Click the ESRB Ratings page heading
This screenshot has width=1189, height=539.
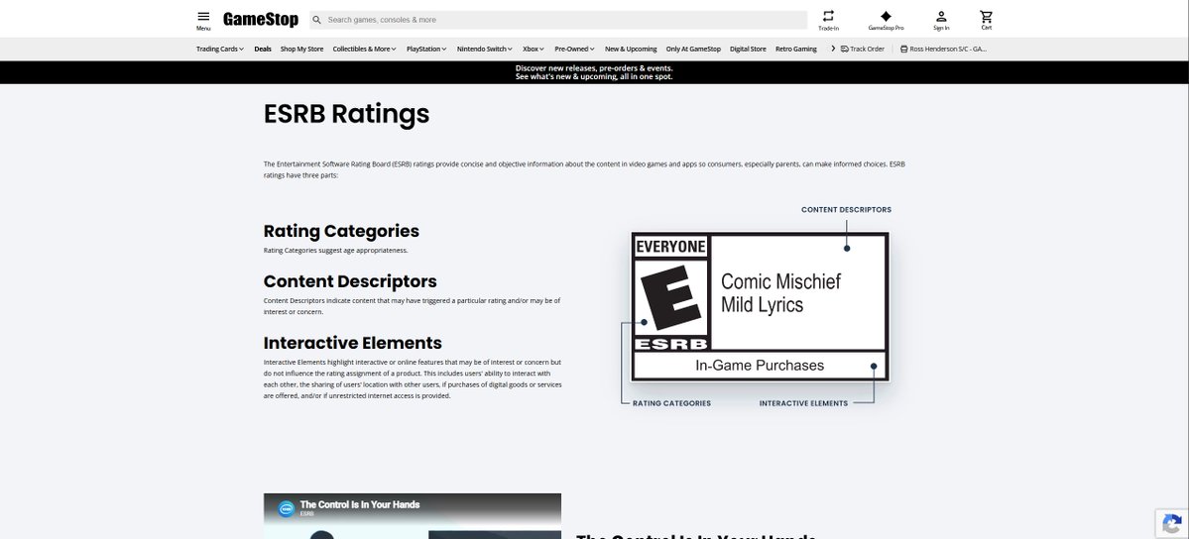[x=346, y=114]
